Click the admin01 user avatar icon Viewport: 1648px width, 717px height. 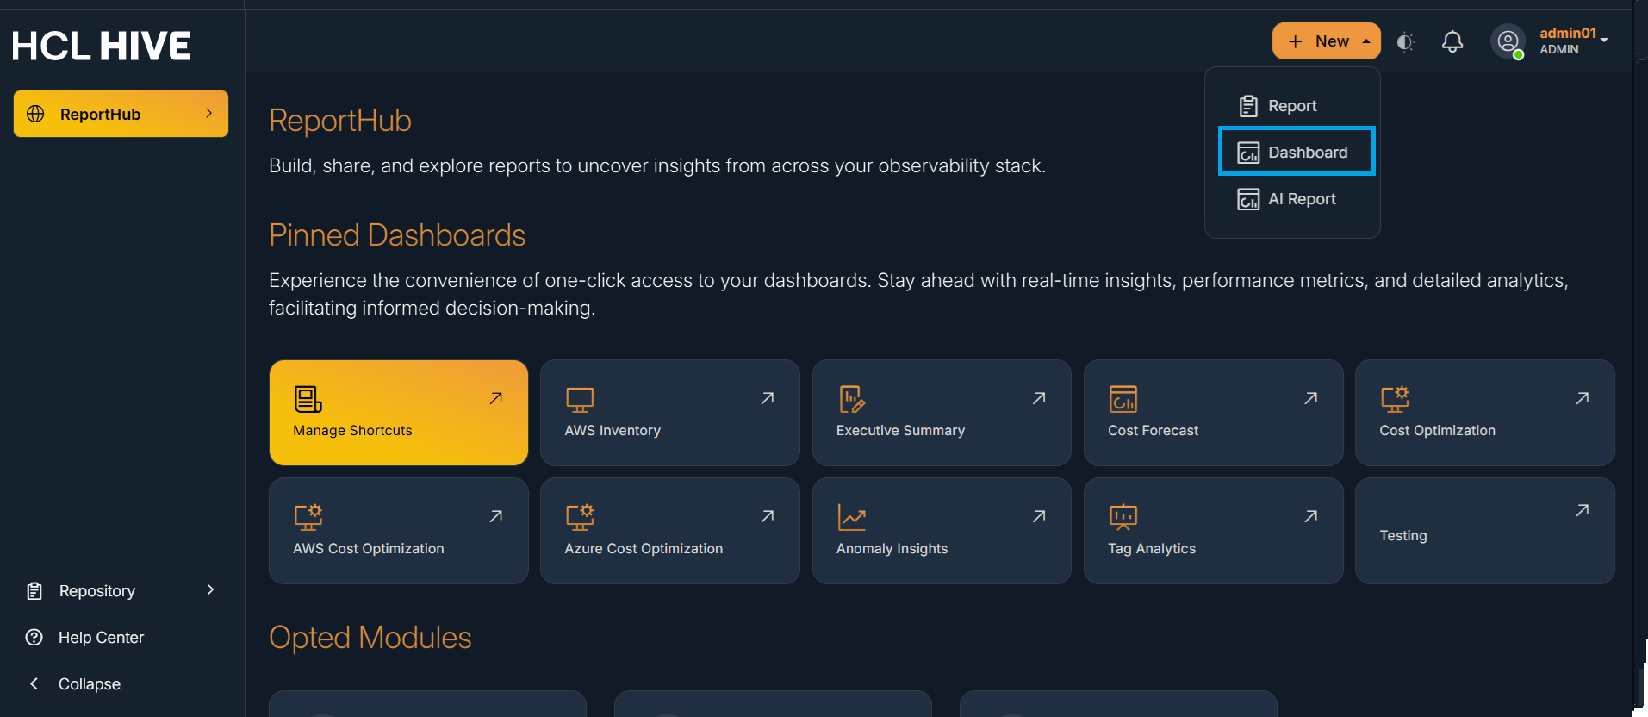pyautogui.click(x=1508, y=41)
